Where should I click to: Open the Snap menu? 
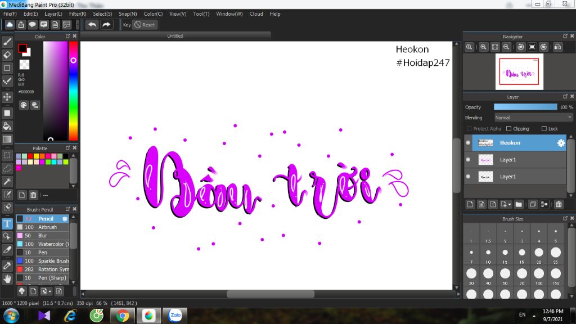[128, 14]
